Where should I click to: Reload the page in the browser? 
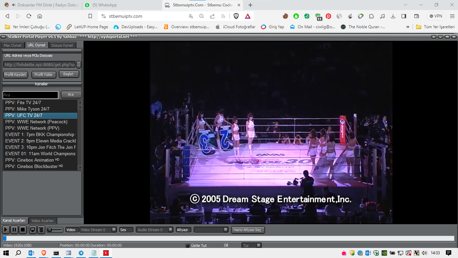coord(29,16)
